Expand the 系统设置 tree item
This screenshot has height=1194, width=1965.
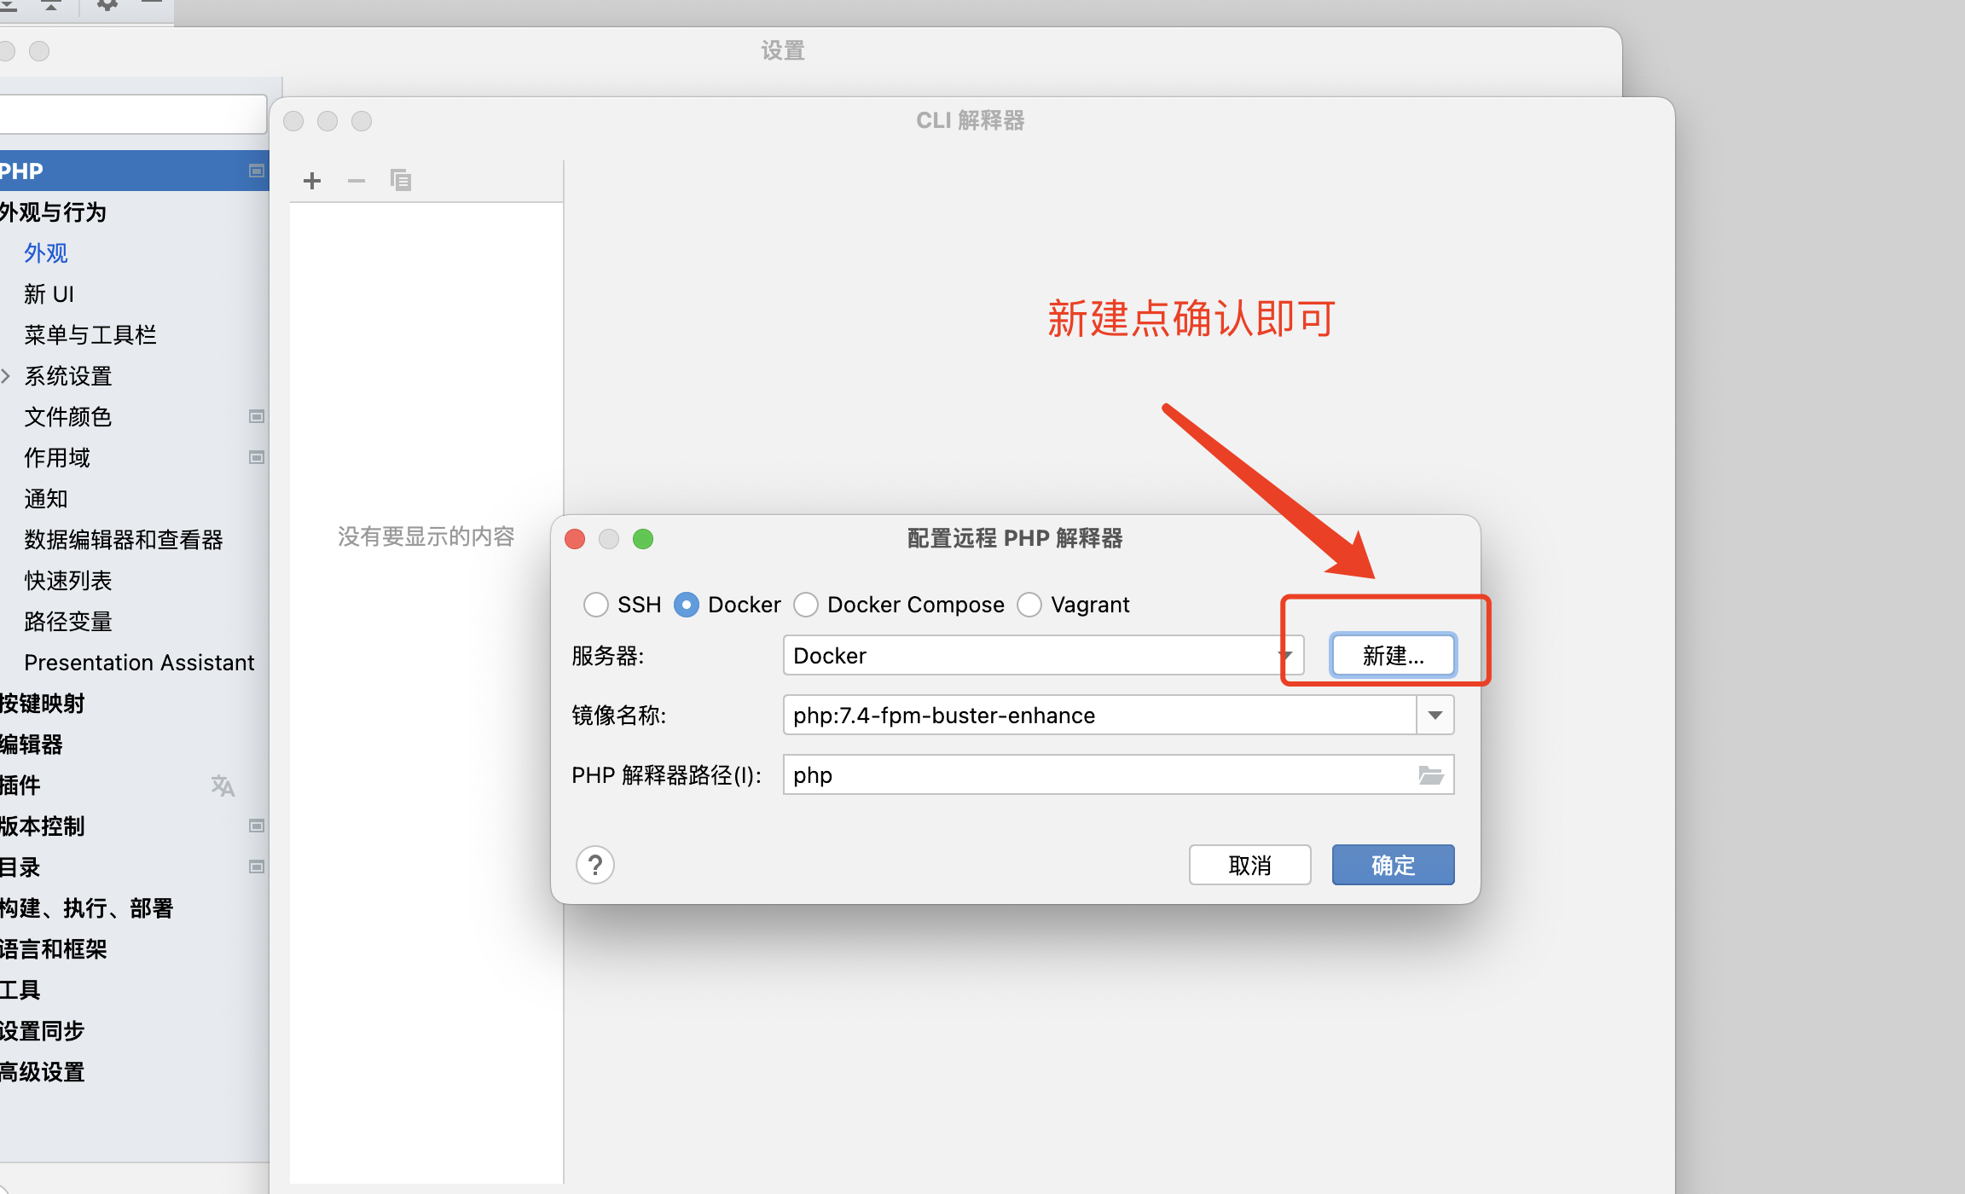[7, 376]
